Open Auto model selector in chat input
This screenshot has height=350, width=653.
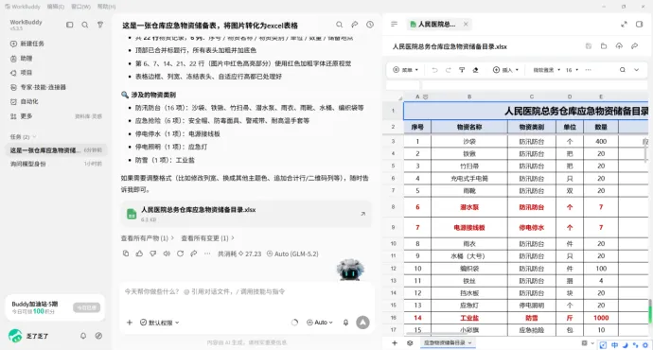coord(320,323)
